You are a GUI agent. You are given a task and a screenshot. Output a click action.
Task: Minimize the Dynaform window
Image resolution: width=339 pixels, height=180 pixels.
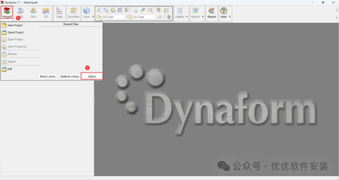click(x=313, y=3)
